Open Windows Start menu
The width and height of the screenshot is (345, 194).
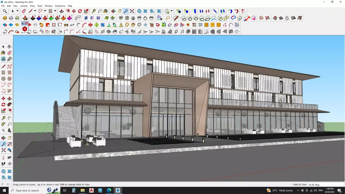(x=4, y=190)
